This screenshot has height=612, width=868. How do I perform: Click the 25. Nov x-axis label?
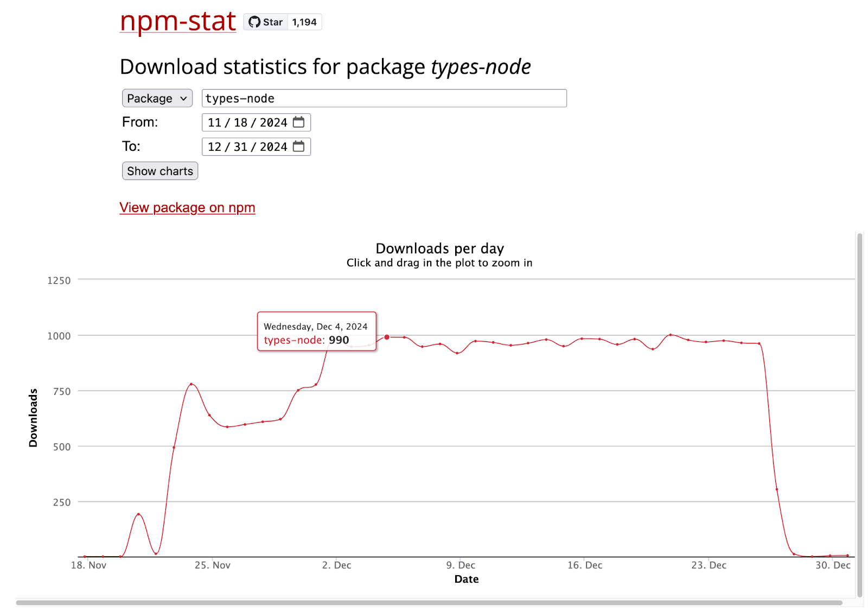213,565
